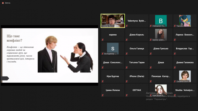Viewport: 198px width, 111px height.
Task: Click muted mic icon on Діана Гресько tile
Action: tap(151, 54)
